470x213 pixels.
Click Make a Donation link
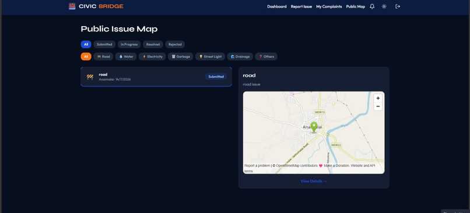click(x=336, y=165)
